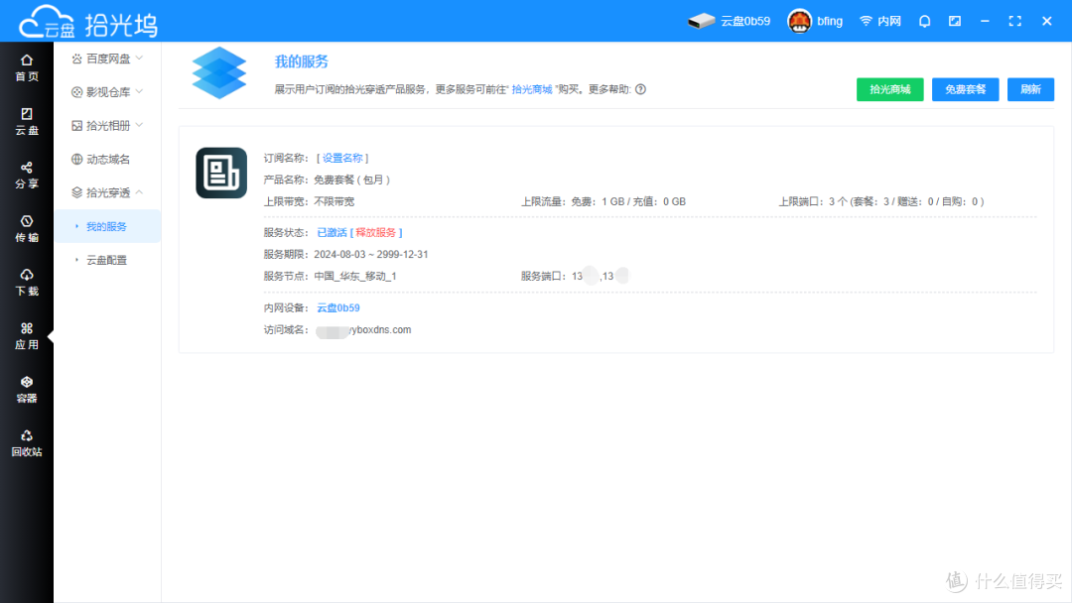The image size is (1072, 603).
Task: Minimize the window
Action: pos(985,21)
